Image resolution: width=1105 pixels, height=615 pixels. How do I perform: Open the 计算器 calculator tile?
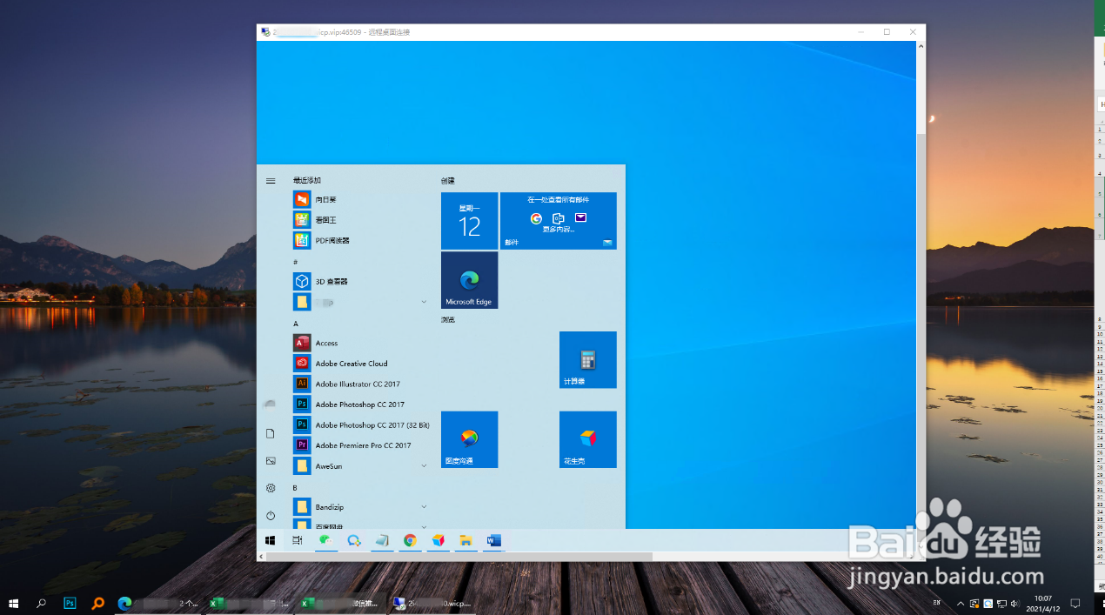[588, 360]
